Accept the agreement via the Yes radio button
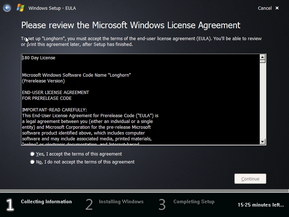The image size is (289, 217). (32, 154)
